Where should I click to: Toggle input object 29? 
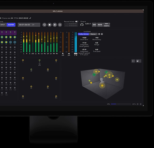coord(10,42)
